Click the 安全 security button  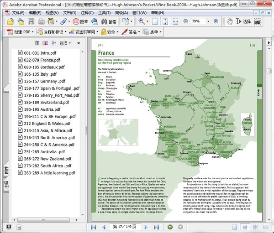(x=108, y=32)
